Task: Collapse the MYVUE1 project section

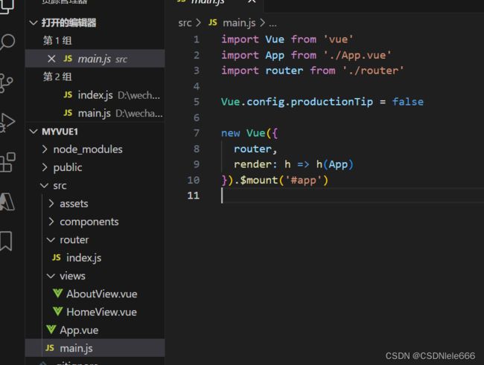Action: tap(33, 132)
